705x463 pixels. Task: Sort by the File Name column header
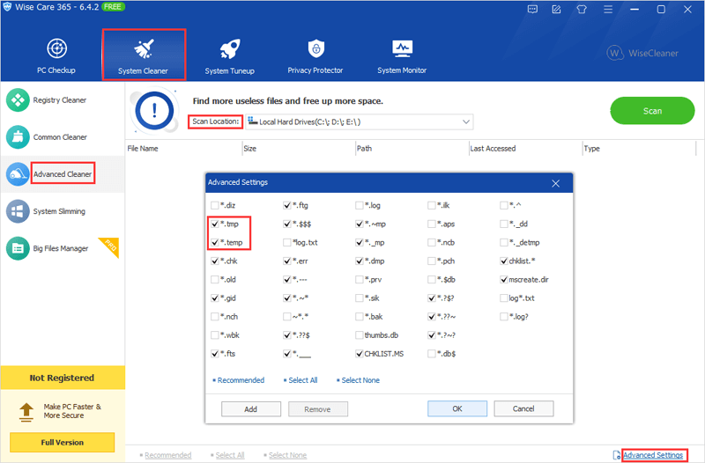tap(183, 149)
